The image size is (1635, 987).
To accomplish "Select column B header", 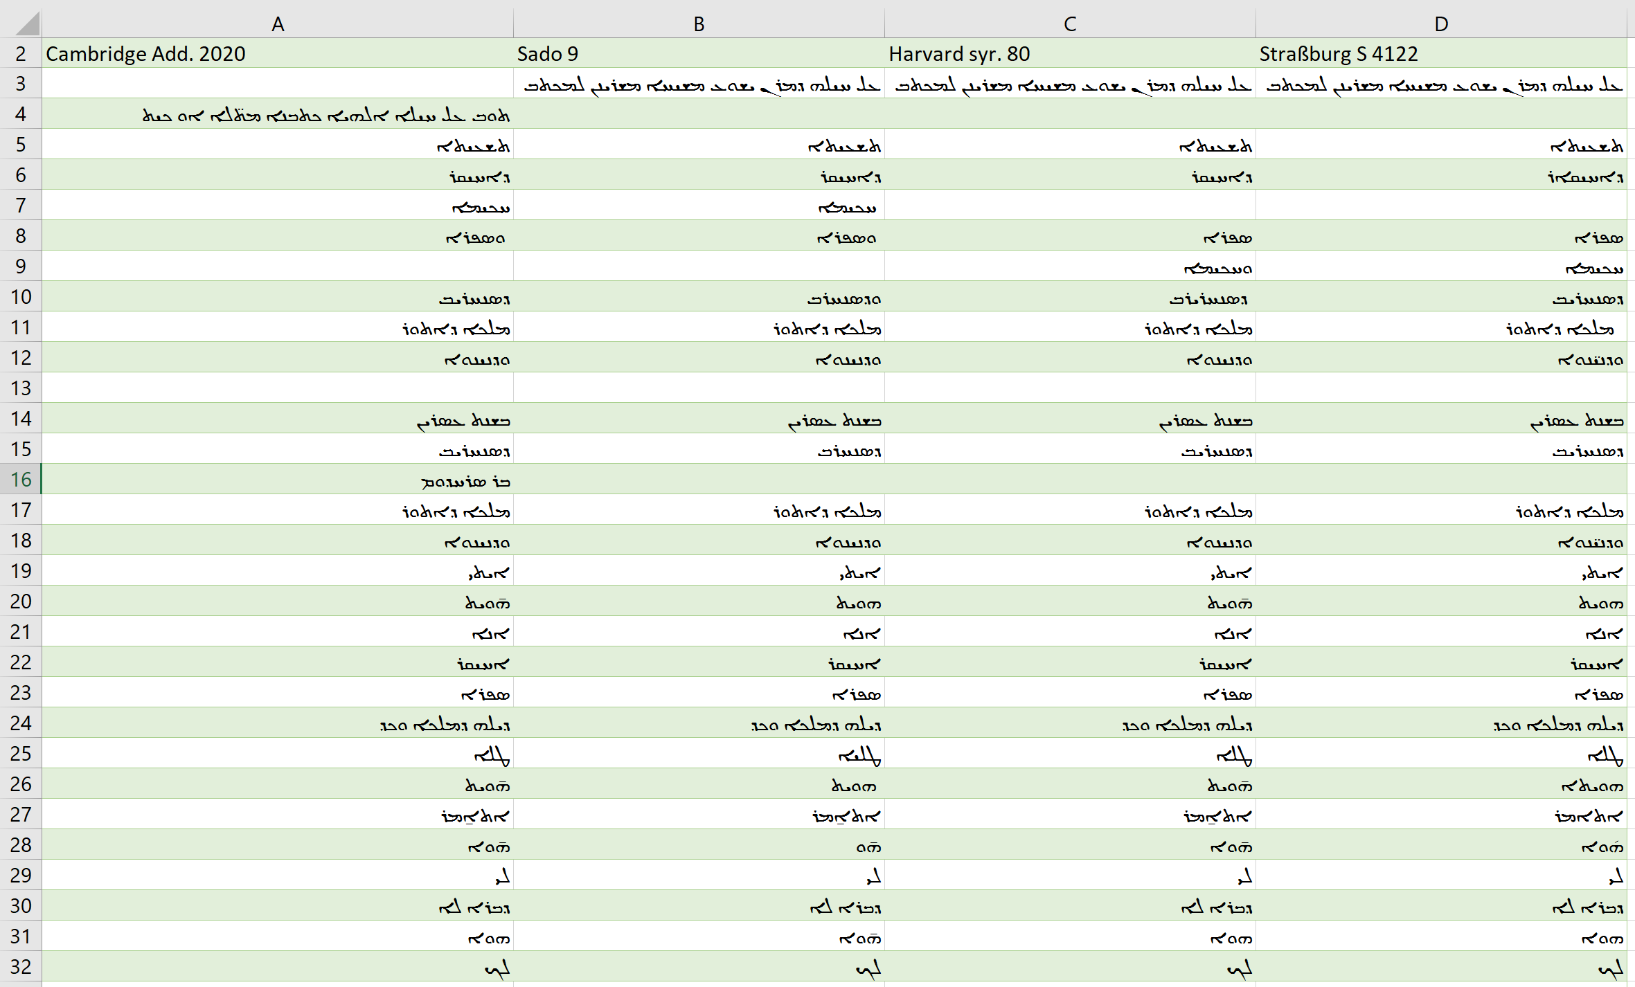I will (699, 24).
